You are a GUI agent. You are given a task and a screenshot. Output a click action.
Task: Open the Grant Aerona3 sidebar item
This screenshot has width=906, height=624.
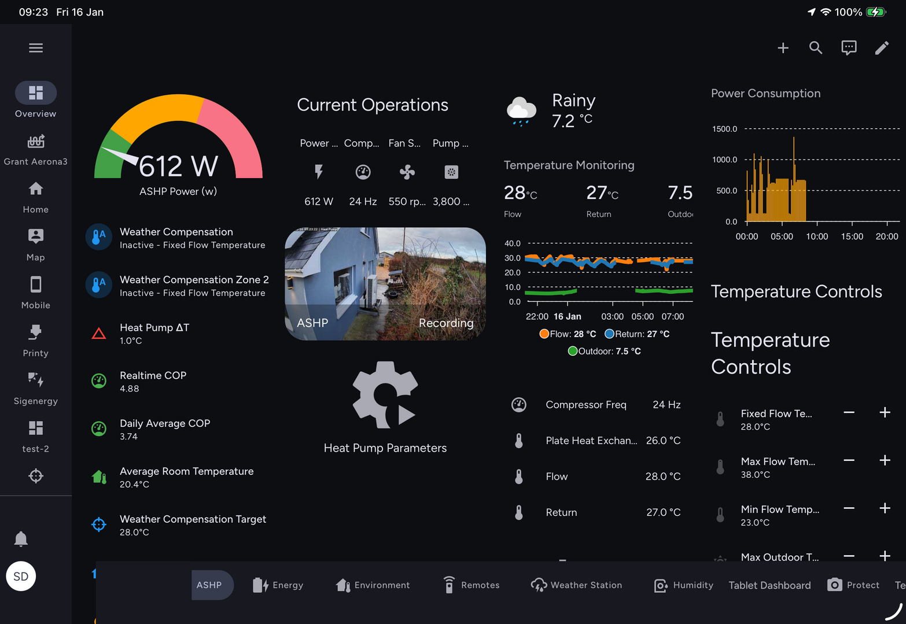[x=36, y=149]
